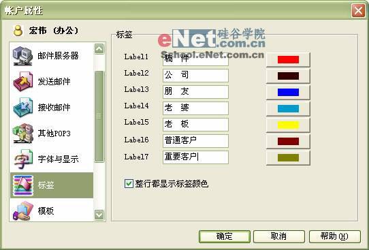Click the 宏伟 (办公) account name
Image resolution: width=369 pixels, height=250 pixels.
pyautogui.click(x=54, y=31)
